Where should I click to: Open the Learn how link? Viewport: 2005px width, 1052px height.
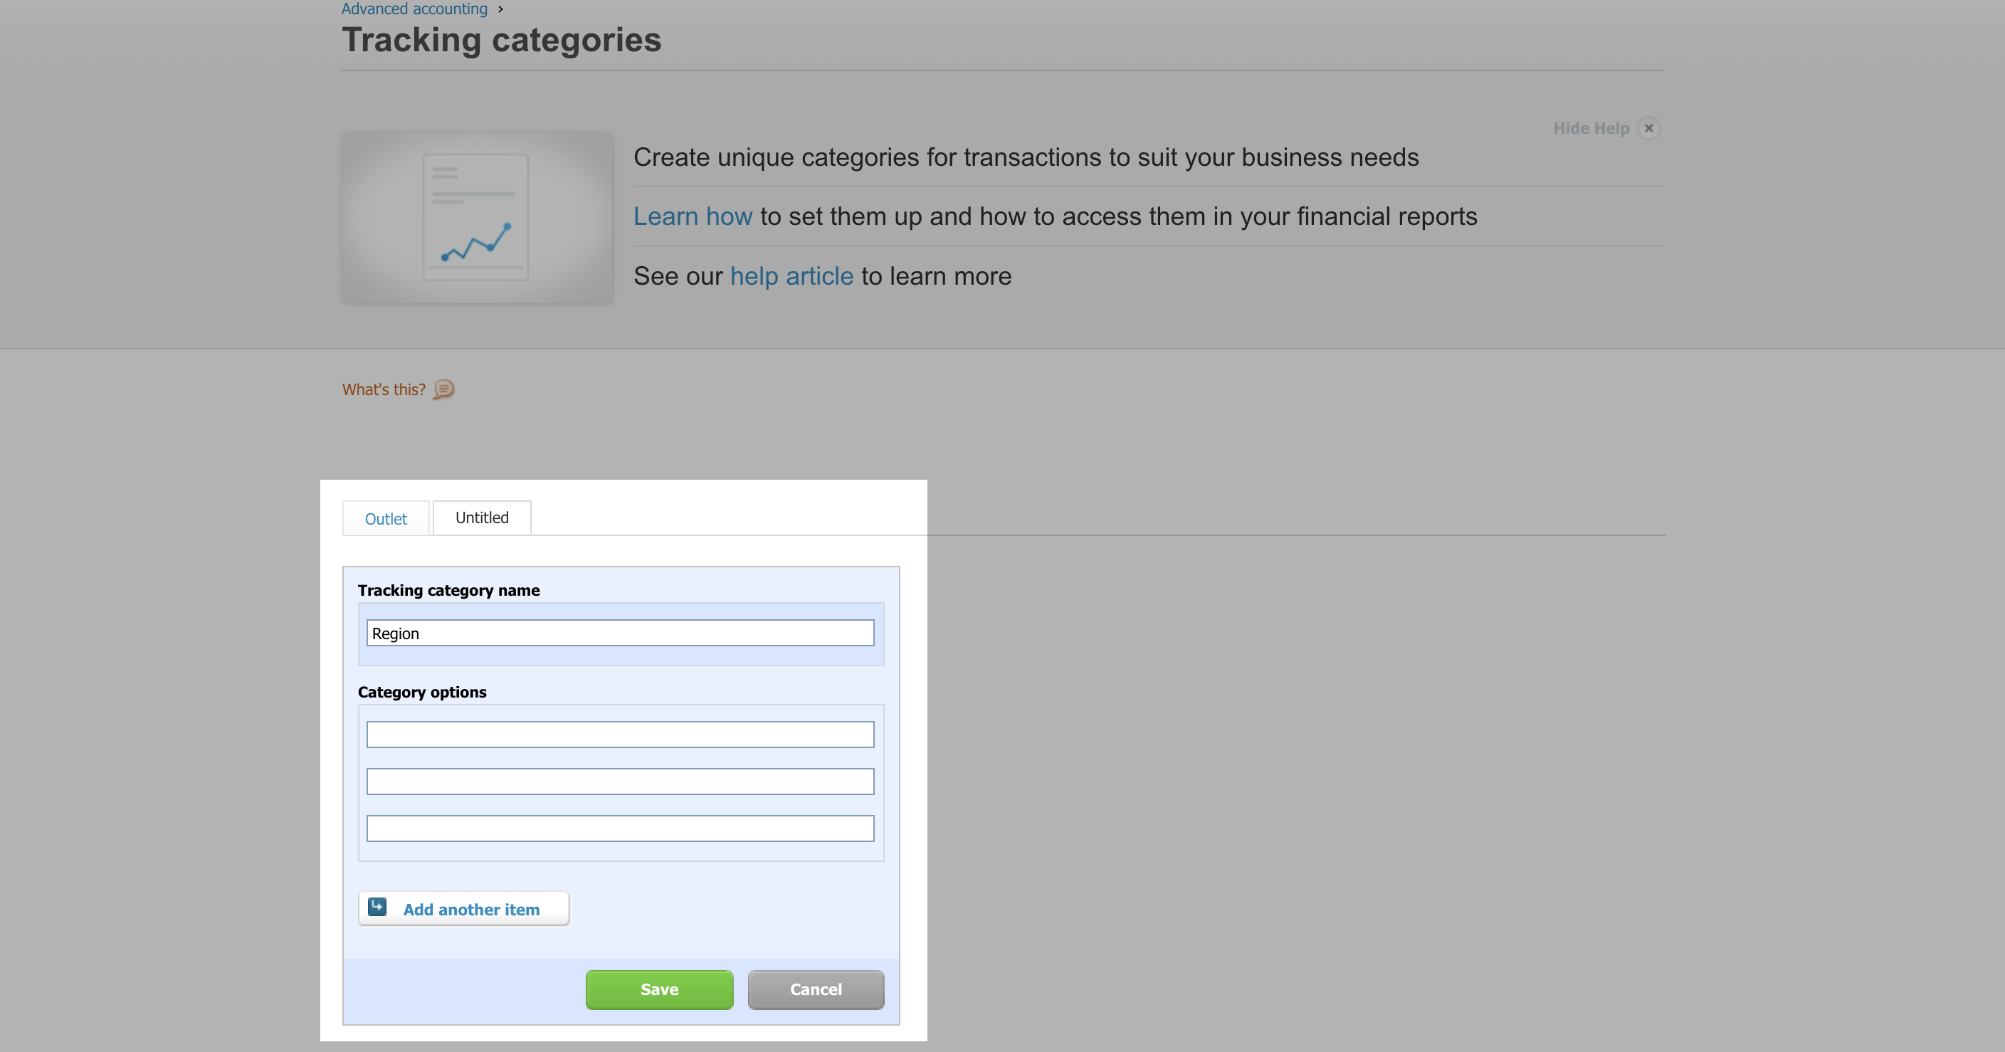(693, 216)
